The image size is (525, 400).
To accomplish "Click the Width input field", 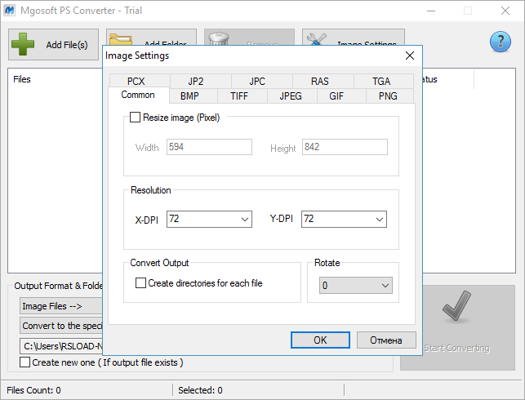I will tap(209, 147).
